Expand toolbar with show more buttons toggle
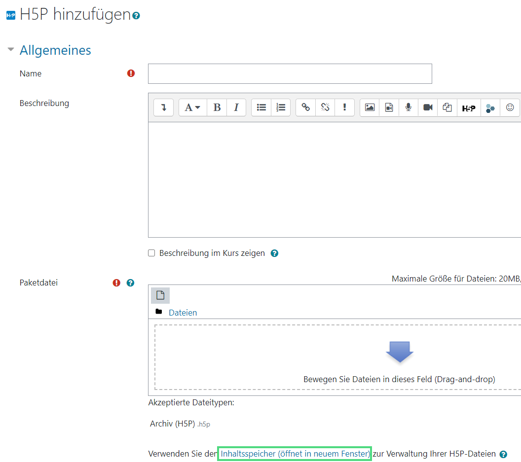Viewport: 521px width, 462px height. click(163, 107)
